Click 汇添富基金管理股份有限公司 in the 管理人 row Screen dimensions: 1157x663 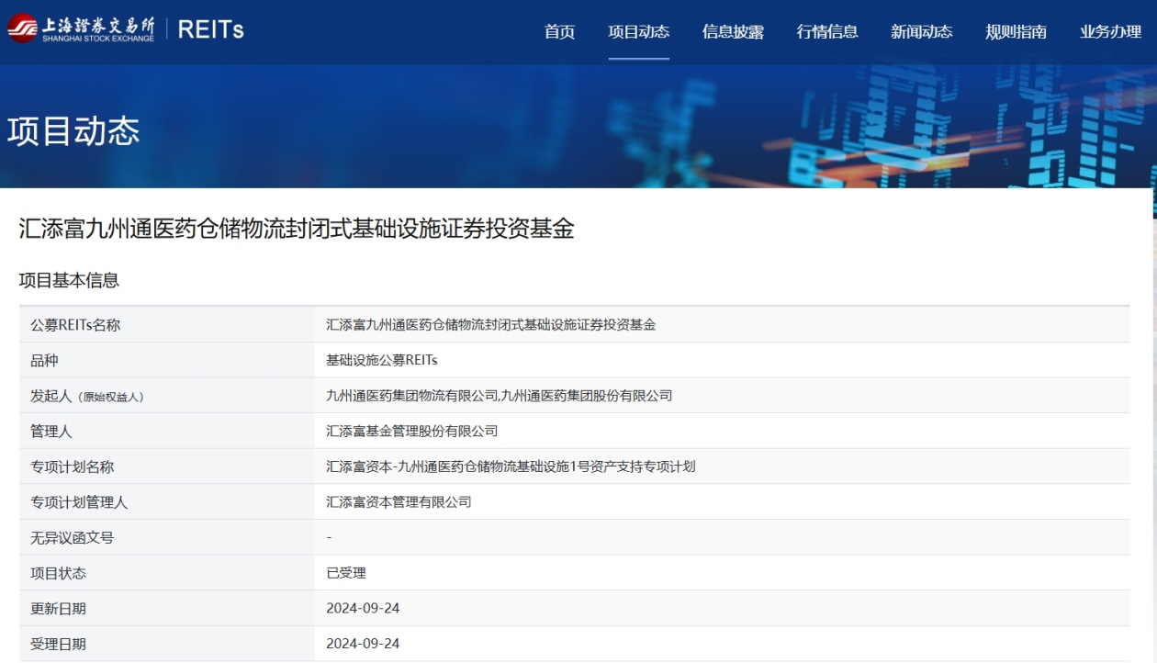click(x=411, y=431)
